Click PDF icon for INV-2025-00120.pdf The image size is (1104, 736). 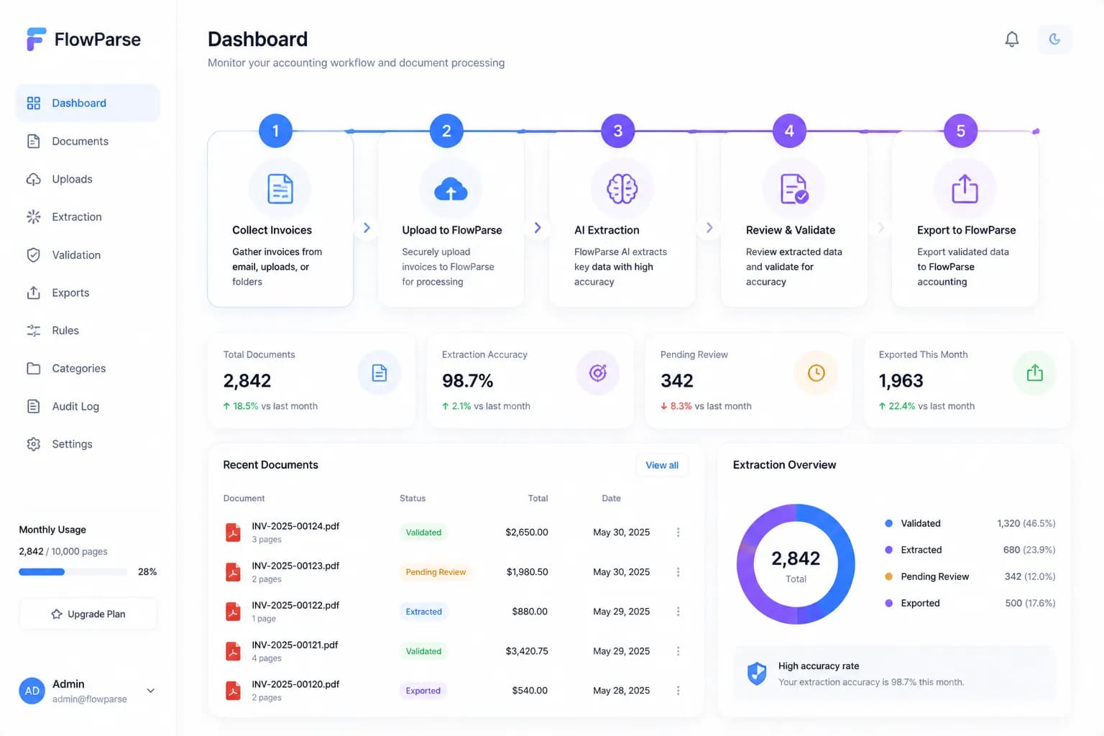point(233,691)
